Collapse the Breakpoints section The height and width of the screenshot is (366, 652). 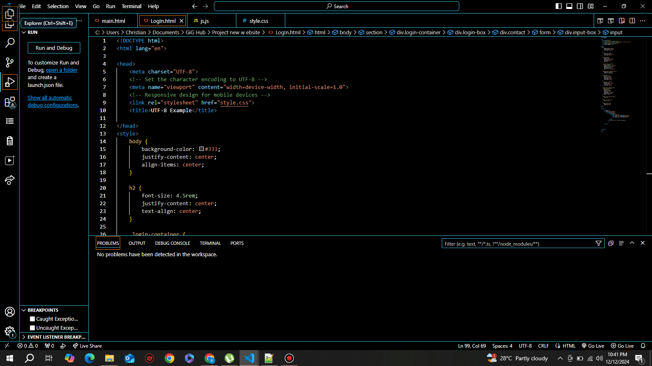coord(43,310)
